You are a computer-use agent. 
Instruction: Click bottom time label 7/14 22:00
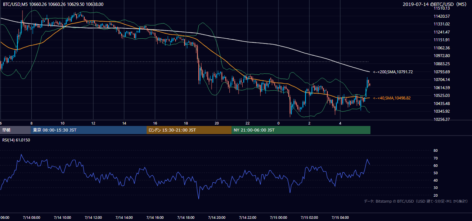[x=247, y=218]
